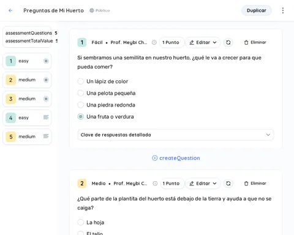Regenerate question 2 with the refresh icon

tap(228, 184)
